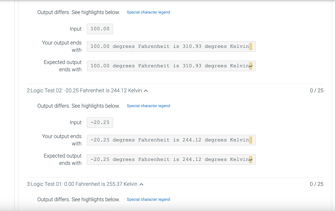Click the score 0 / 25 for Logic Test 02
The height and width of the screenshot is (211, 335).
316,90
